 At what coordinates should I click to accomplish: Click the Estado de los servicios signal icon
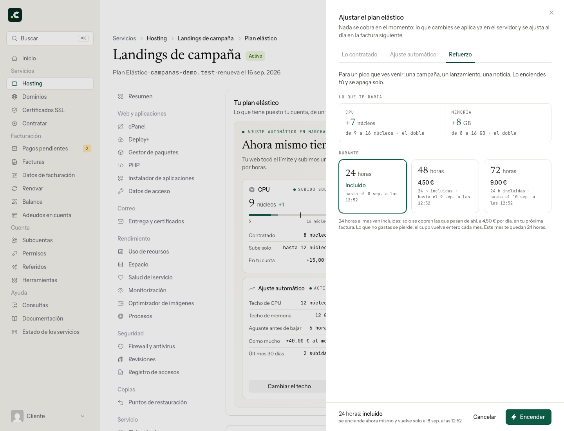pos(14,332)
